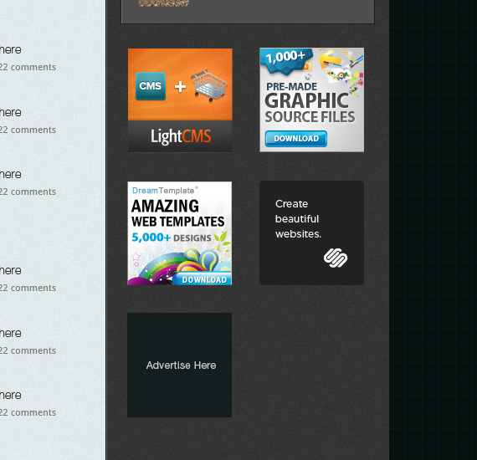The image size is (477, 460).
Task: Click the "5,000+ Designs" text
Action: pyautogui.click(x=172, y=238)
